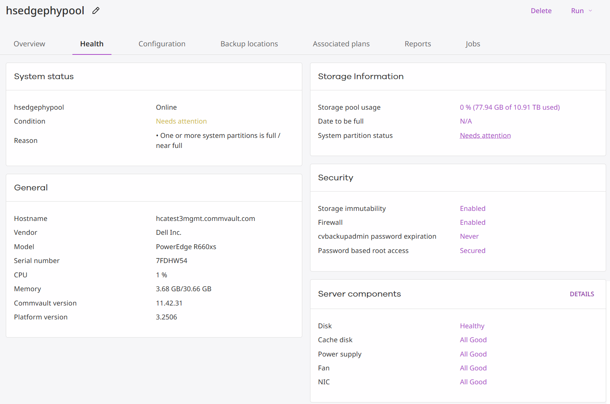Click Storage immutability Enabled link
This screenshot has width=610, height=404.
click(472, 209)
